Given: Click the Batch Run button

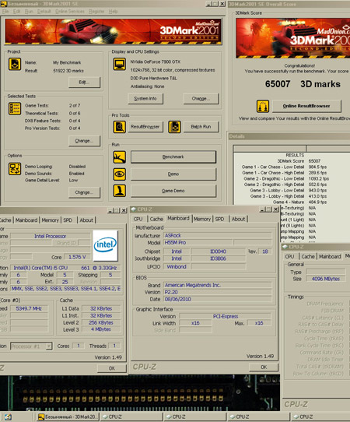Looking at the screenshot, I should coord(201,127).
